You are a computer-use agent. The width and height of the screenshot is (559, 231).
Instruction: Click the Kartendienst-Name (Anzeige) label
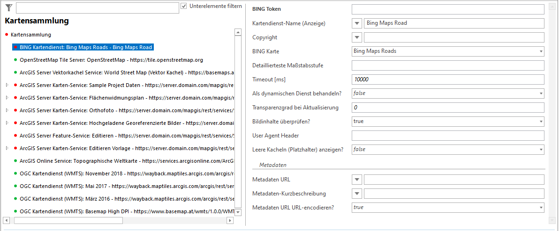click(x=289, y=23)
